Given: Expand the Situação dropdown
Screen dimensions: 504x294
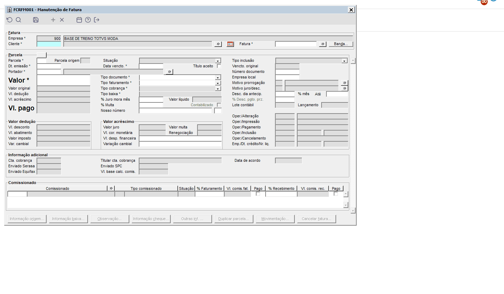Looking at the screenshot, I should tap(218, 61).
